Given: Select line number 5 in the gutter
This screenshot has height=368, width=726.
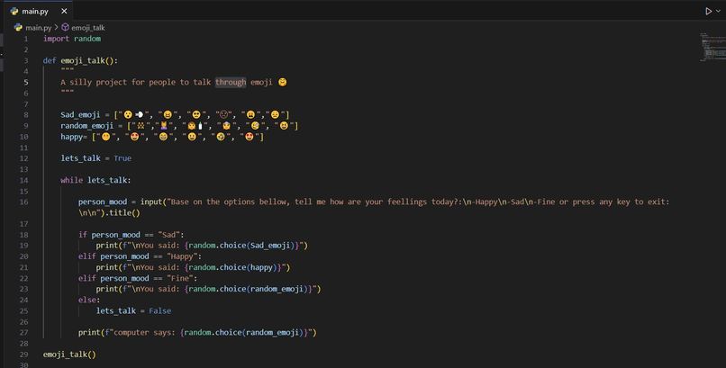Looking at the screenshot, I should click(26, 82).
